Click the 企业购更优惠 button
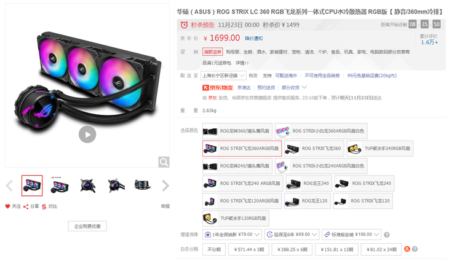Image resolution: width=449 pixels, height=261 pixels. (87, 226)
